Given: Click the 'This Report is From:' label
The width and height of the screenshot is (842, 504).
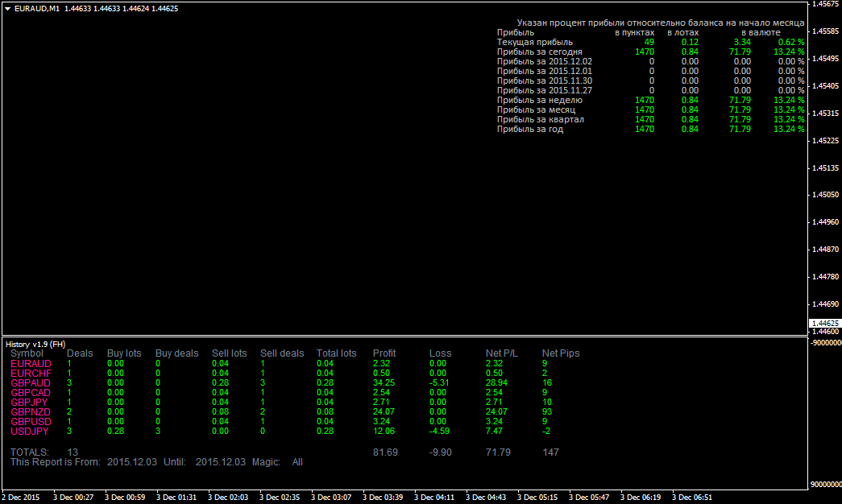Looking at the screenshot, I should (56, 462).
